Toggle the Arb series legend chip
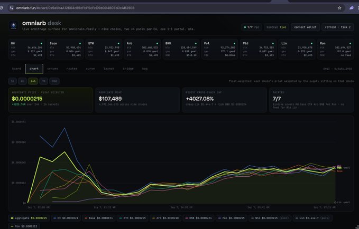 165,218
